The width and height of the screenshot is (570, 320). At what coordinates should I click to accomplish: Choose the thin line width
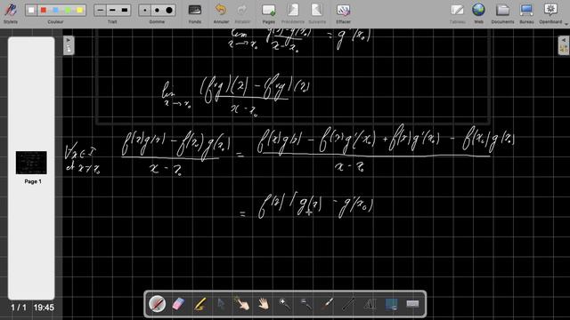pos(101,10)
